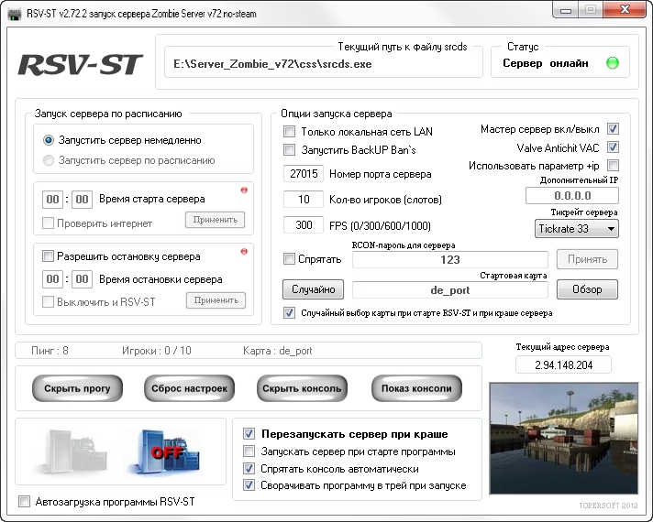The image size is (653, 522).
Task: Select 'Запустить сервер немедленно' radio button
Action: 49,140
